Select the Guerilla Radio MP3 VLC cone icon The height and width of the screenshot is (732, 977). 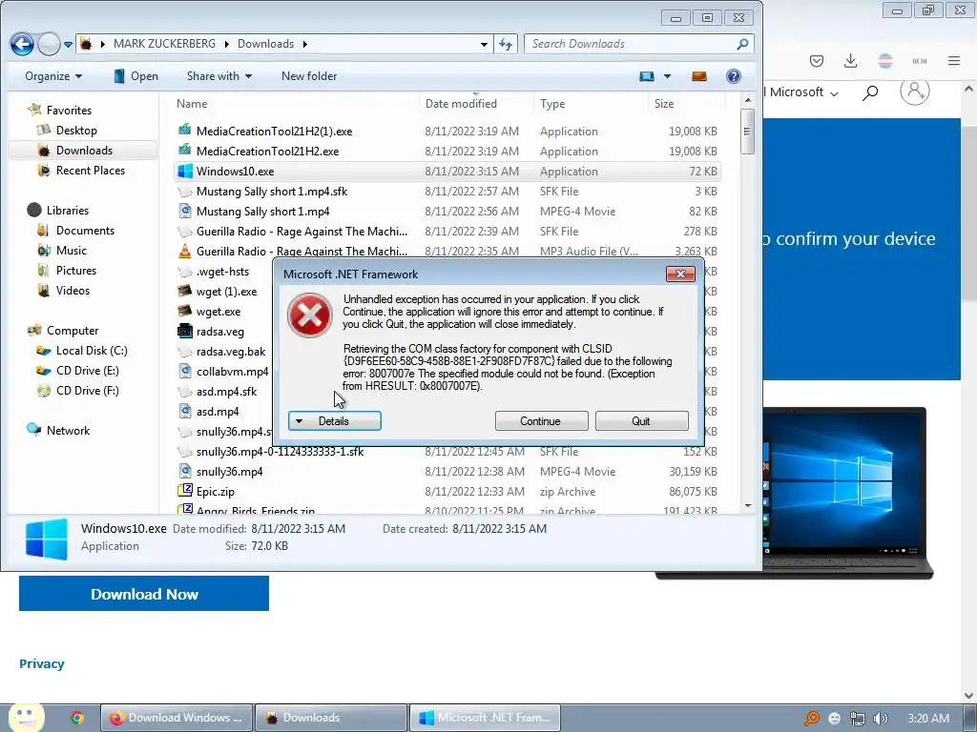[184, 251]
